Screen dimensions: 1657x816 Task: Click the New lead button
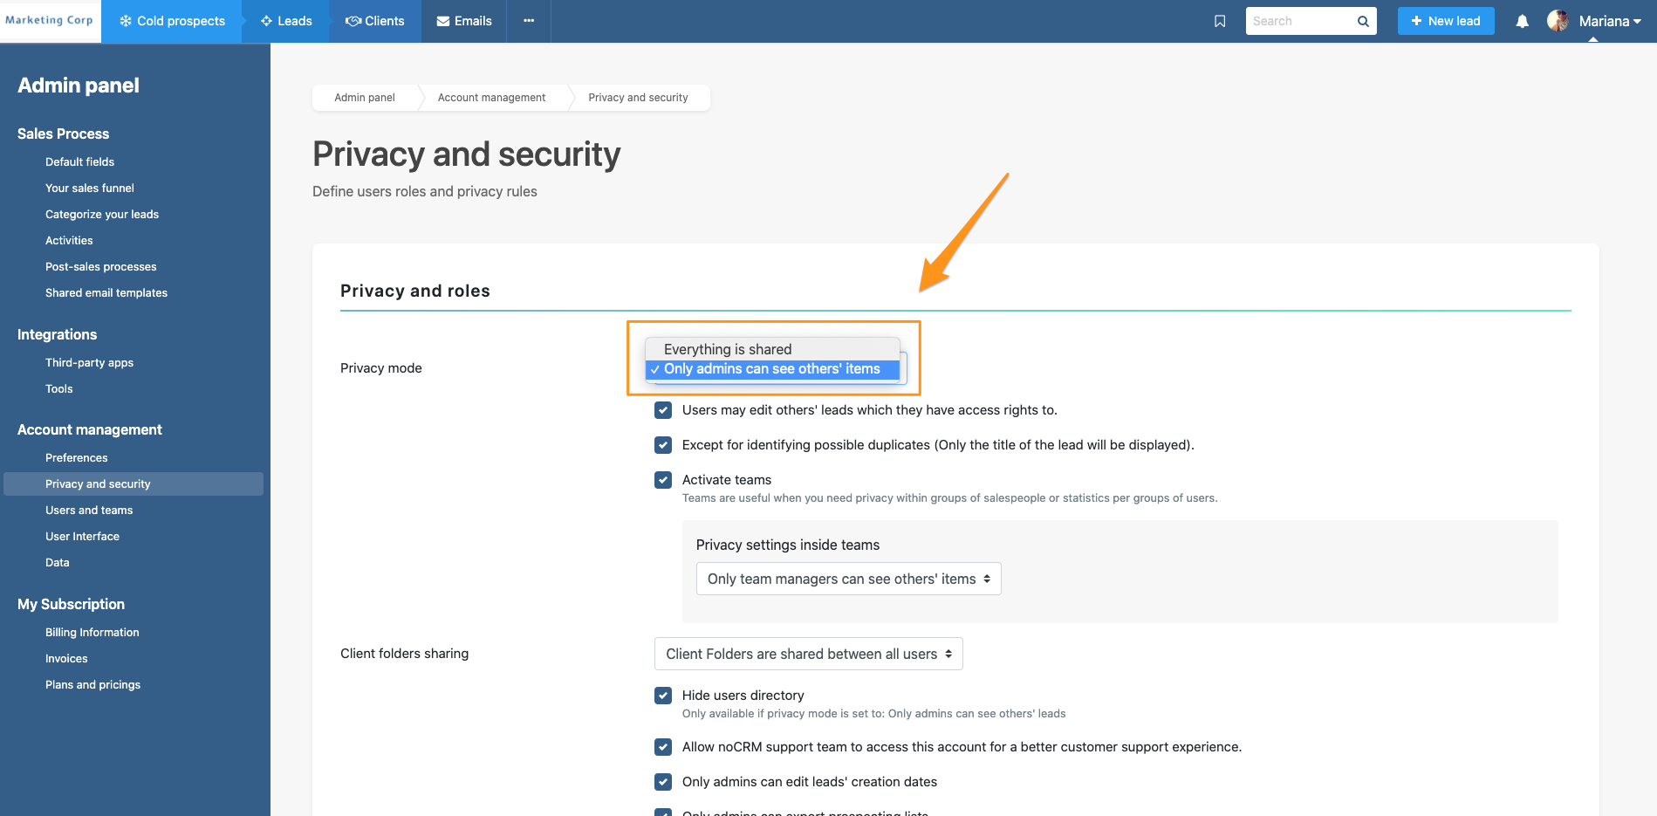1445,21
